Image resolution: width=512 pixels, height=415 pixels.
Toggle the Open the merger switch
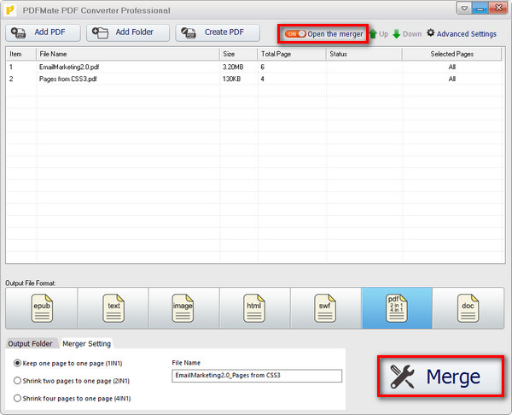tap(295, 34)
